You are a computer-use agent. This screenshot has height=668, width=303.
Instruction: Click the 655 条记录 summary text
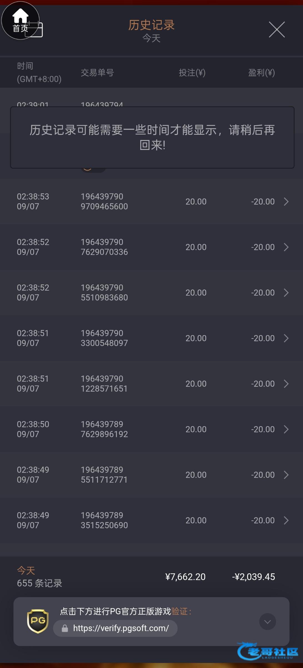tap(39, 583)
